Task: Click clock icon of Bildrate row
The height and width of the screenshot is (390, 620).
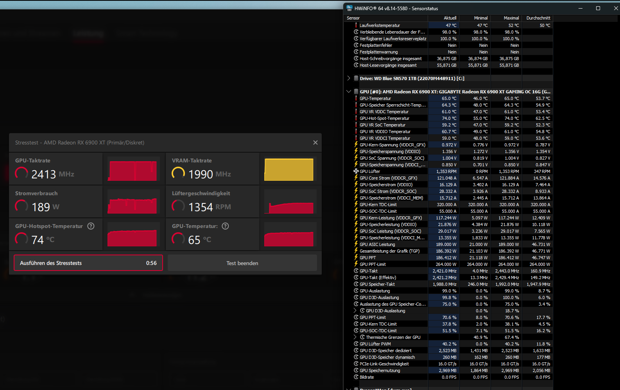Action: point(356,377)
